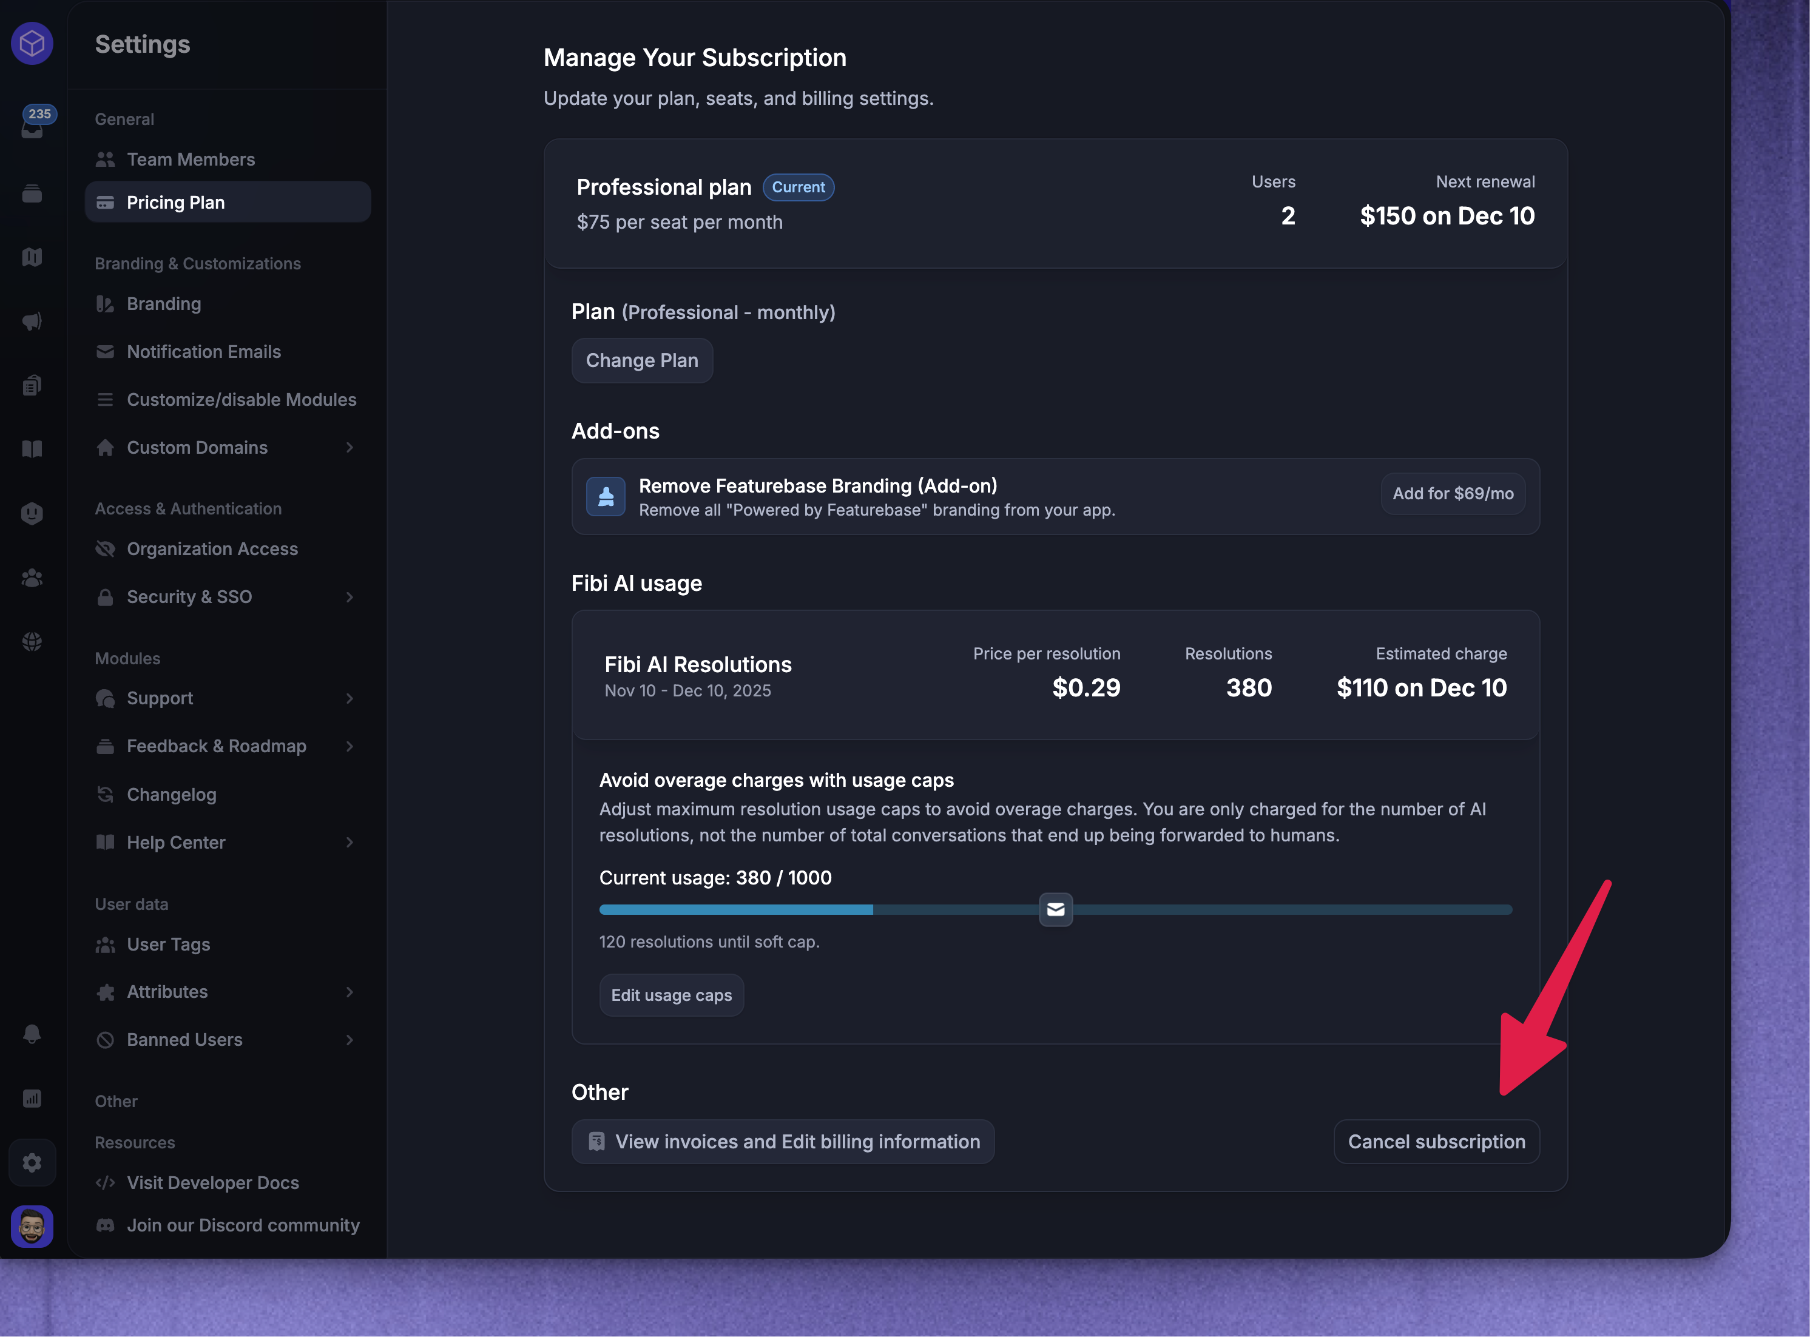
Task: Click the $110 on Dec 10 estimated charge
Action: pos(1422,688)
